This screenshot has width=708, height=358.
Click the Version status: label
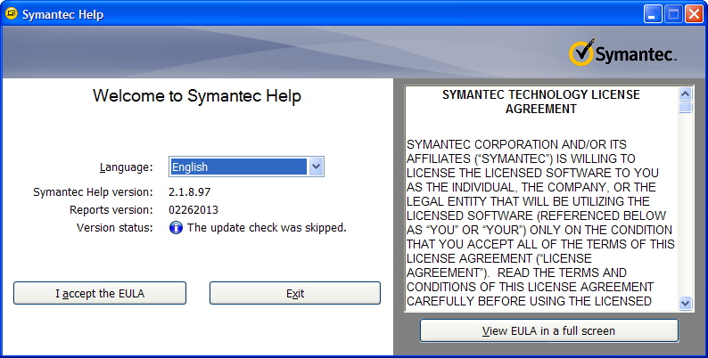(x=115, y=228)
